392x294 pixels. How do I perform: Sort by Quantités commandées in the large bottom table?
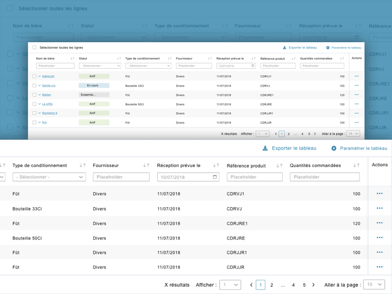[357, 165]
